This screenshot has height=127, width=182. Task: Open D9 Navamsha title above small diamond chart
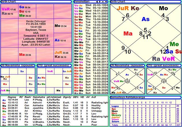[127, 65]
